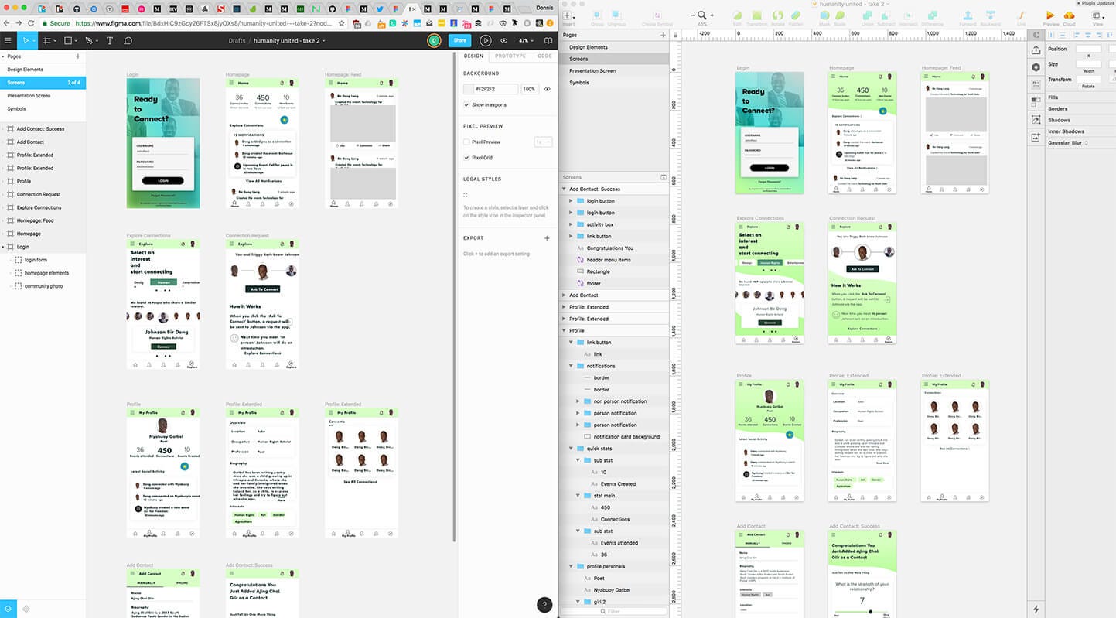Image resolution: width=1116 pixels, height=618 pixels.
Task: Expand the Add Contact layer group
Action: 563,295
